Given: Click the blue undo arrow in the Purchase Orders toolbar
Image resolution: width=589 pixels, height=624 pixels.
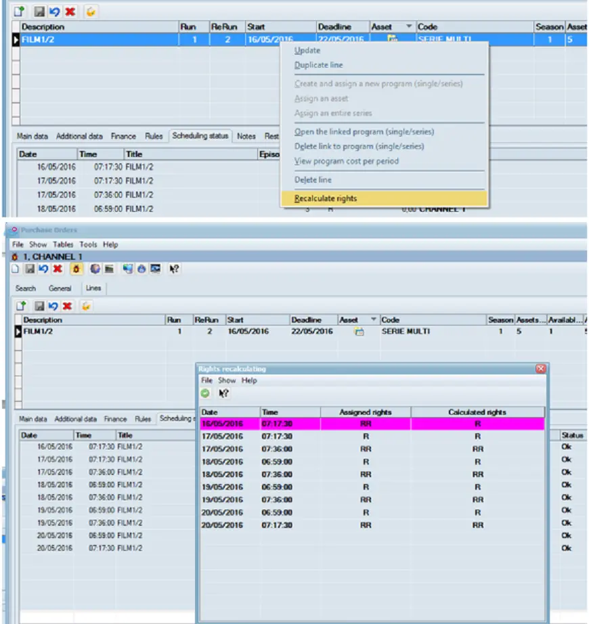Looking at the screenshot, I should [42, 269].
